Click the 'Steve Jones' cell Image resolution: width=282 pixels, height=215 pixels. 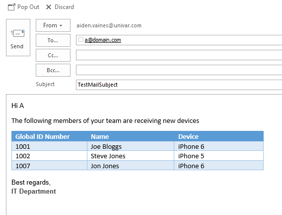coord(131,156)
